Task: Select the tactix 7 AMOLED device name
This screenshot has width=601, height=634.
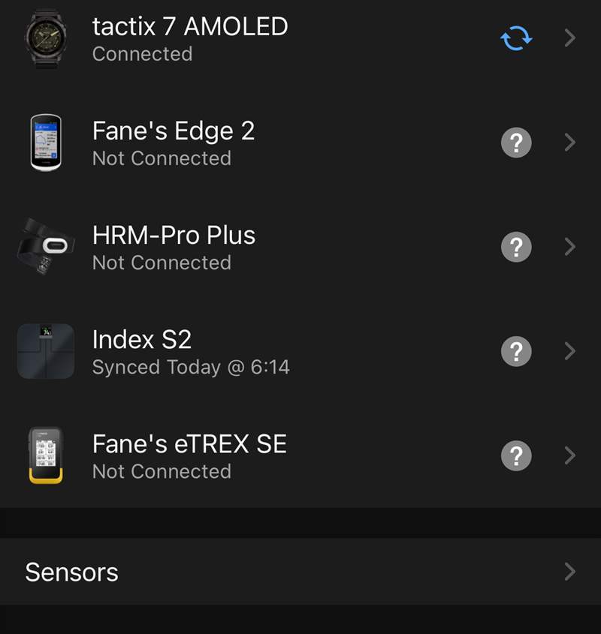Action: pos(190,27)
